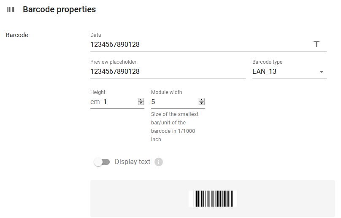Viewport: 341px width, 218px height.
Task: Click the Module width hint text
Action: pos(175,127)
